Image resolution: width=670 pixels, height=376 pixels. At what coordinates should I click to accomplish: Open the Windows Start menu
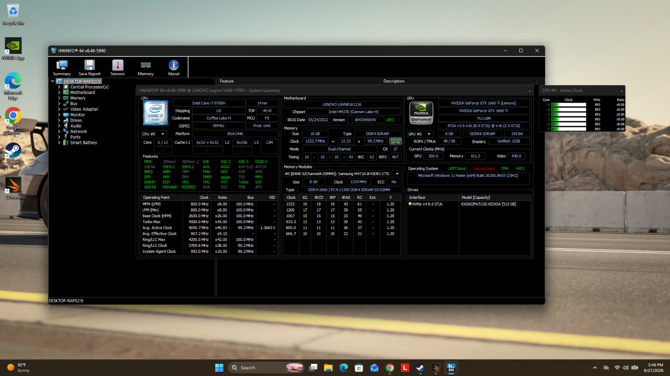point(219,368)
